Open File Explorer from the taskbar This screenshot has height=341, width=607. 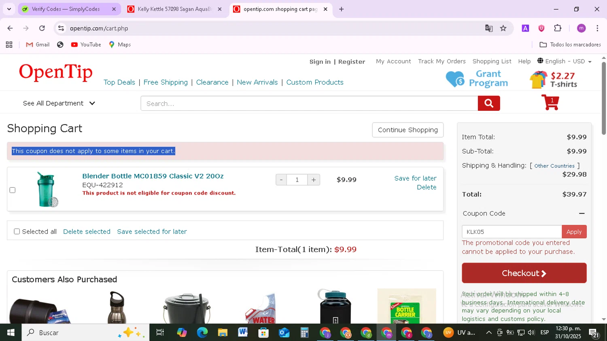click(x=223, y=333)
